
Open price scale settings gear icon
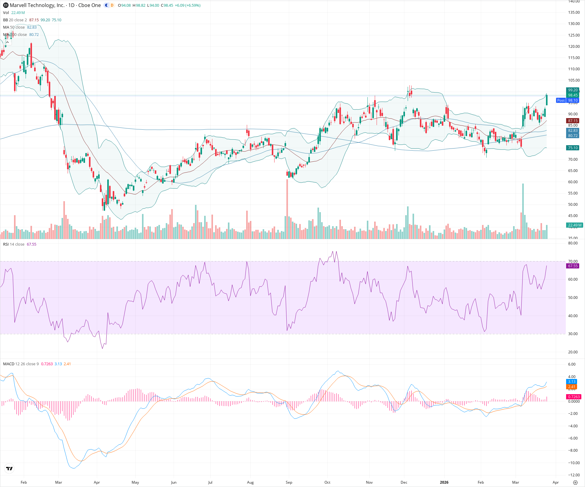click(x=576, y=482)
